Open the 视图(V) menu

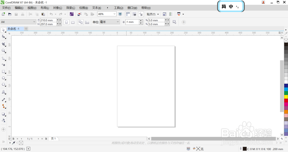[x=32, y=8]
